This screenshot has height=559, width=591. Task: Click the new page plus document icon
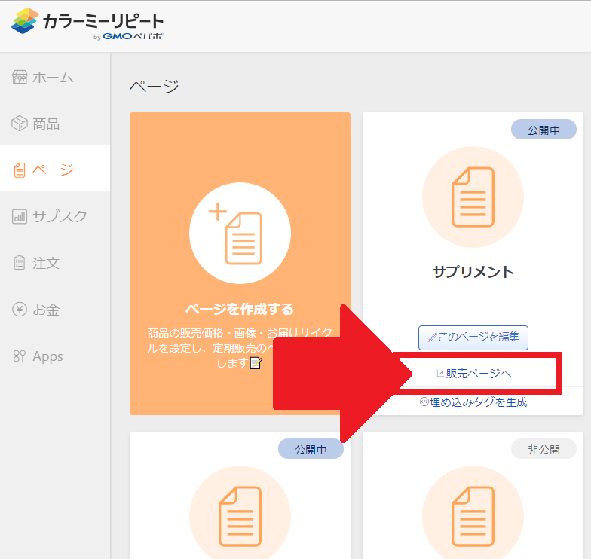[x=240, y=234]
